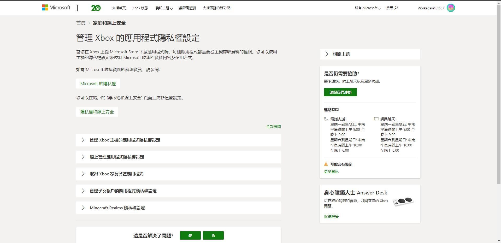
Task: Click the search magnifier icon
Action: [396, 8]
